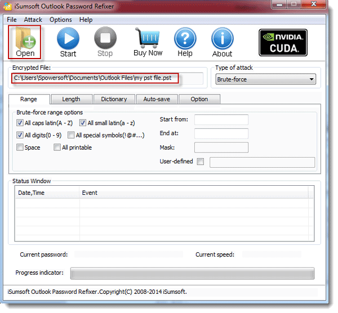Enable the Space checkbox
The image size is (338, 313).
[20, 147]
